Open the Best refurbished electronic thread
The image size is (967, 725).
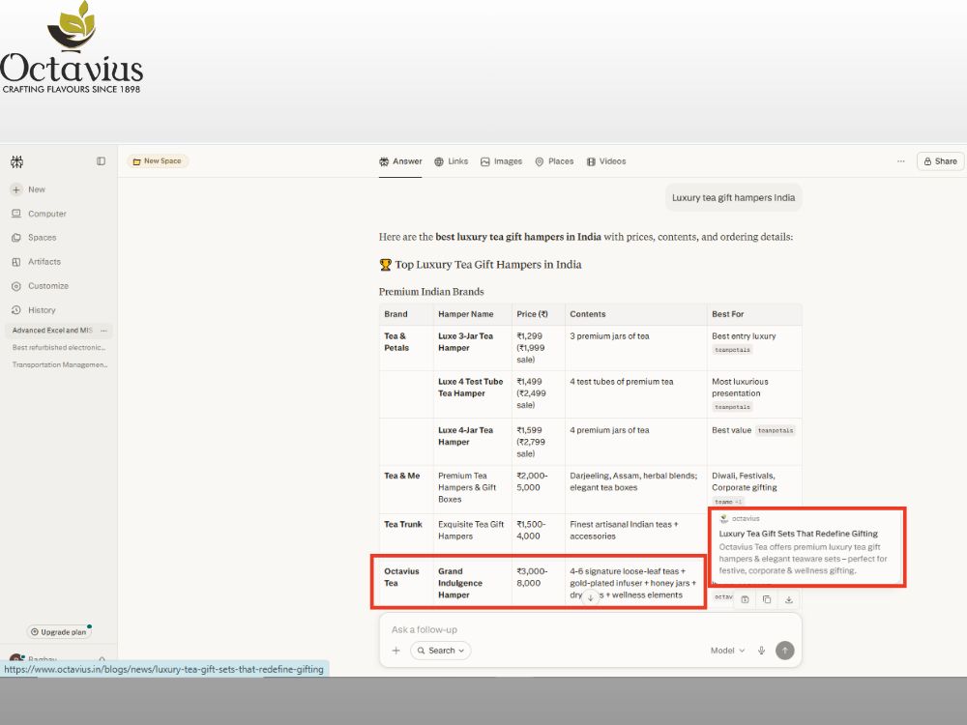pyautogui.click(x=59, y=348)
